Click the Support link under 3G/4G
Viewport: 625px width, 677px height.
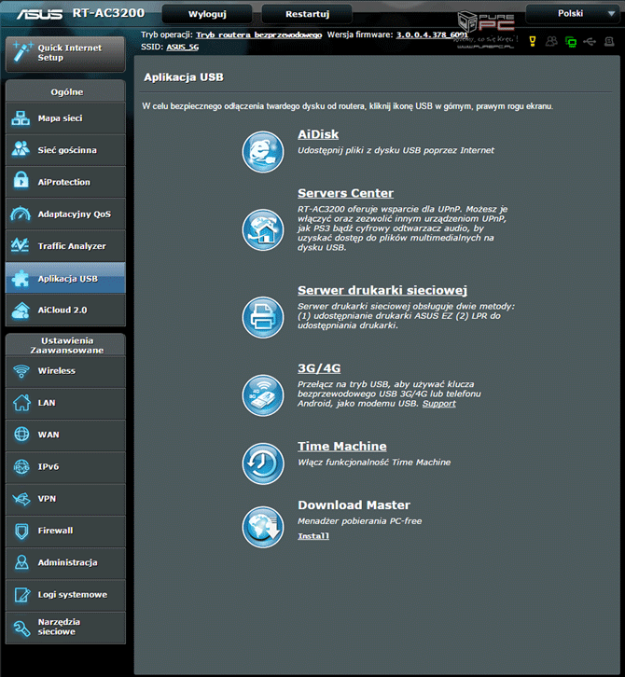(x=438, y=403)
